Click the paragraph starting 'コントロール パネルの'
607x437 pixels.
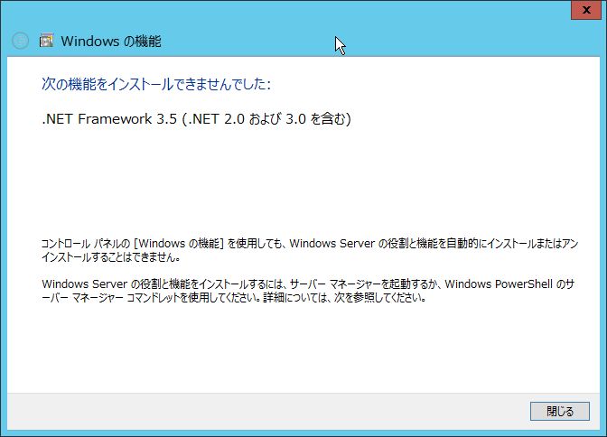(310, 250)
